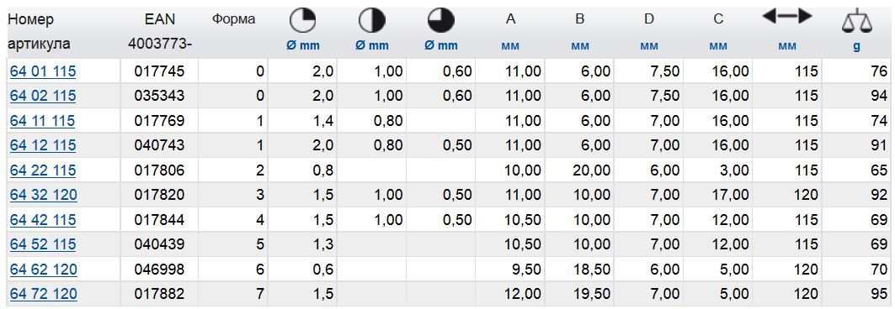The height and width of the screenshot is (309, 895).
Task: Open article link 64 42 115
Action: (43, 220)
